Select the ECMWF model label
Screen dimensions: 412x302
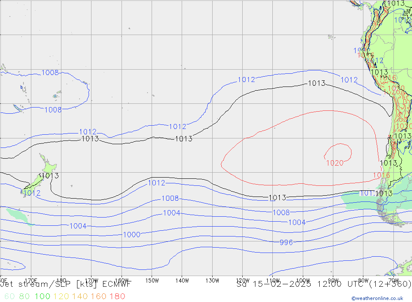(117, 284)
